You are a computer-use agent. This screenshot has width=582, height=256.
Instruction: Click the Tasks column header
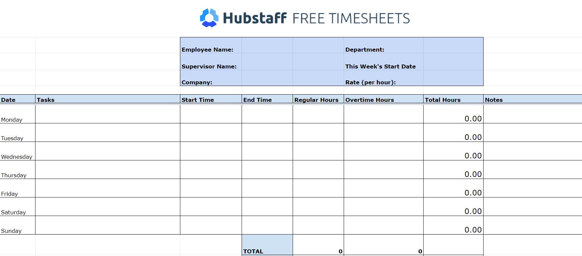(108, 100)
